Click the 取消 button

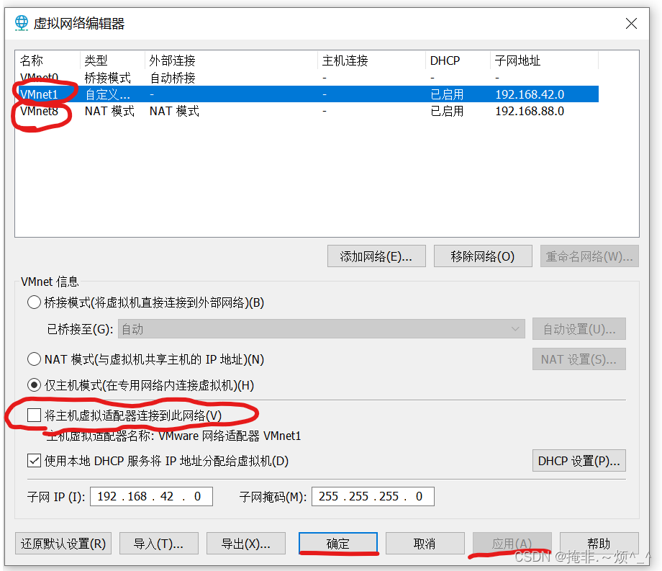425,543
